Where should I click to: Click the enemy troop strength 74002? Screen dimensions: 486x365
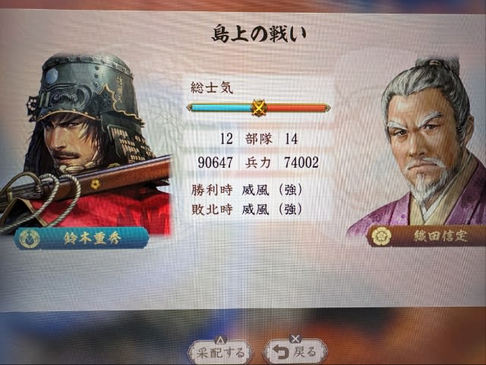click(x=301, y=162)
